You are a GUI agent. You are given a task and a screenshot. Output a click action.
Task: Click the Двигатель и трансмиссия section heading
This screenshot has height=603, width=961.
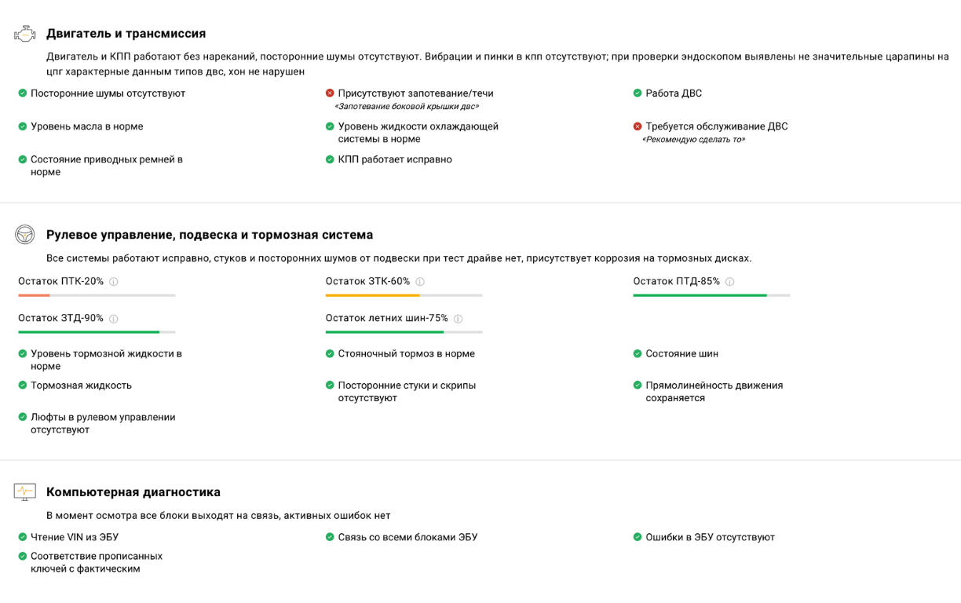coord(126,34)
